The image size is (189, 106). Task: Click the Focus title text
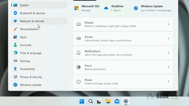tap(88, 65)
